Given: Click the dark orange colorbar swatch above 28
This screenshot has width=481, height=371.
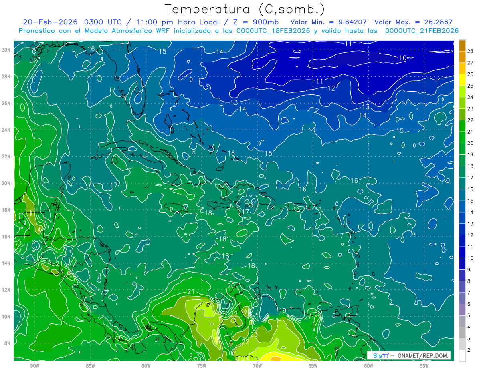Looking at the screenshot, I should 462,46.
